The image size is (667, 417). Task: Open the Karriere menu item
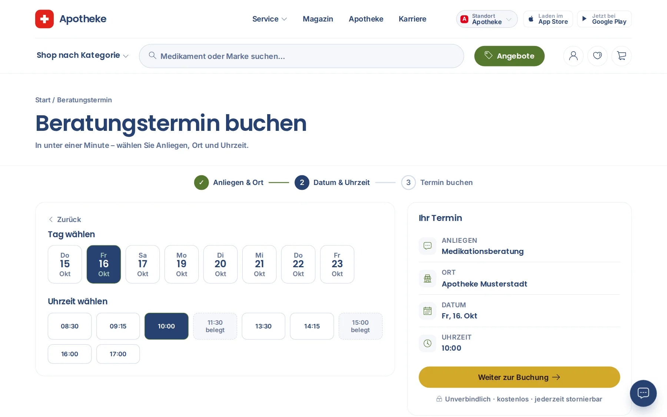(412, 19)
